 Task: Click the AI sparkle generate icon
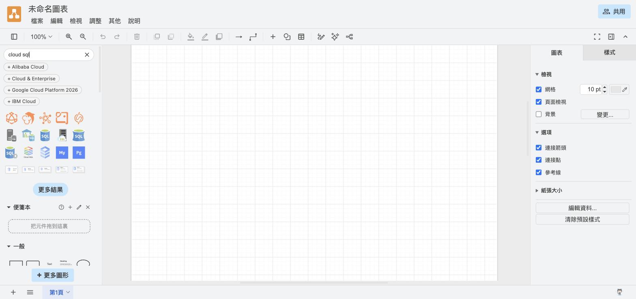coord(335,37)
